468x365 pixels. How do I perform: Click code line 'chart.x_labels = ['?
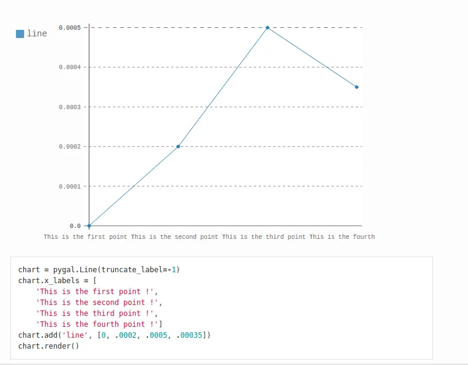57,281
